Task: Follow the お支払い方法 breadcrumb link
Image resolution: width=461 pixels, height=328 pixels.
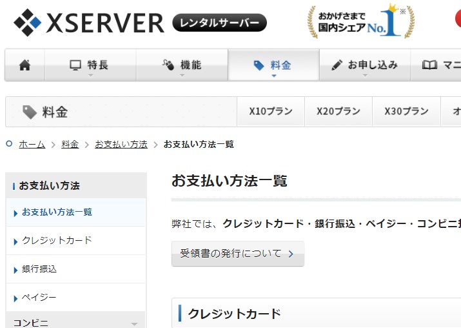Action: point(121,144)
